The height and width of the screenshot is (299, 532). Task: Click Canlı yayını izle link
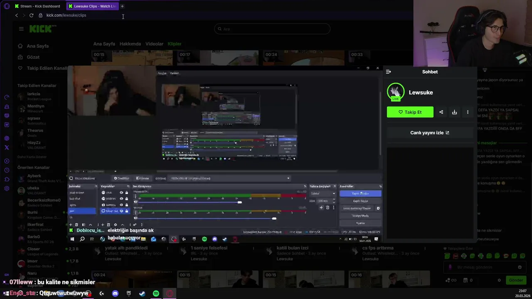[430, 133]
